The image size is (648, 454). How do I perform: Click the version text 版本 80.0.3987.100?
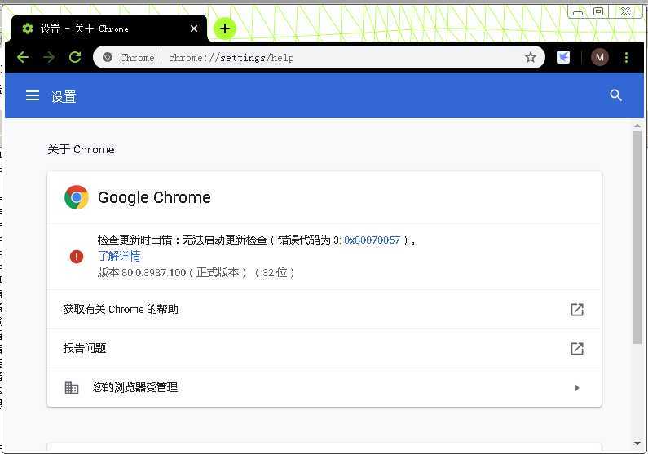142,273
